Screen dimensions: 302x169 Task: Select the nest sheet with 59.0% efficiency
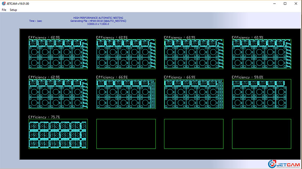(262, 94)
